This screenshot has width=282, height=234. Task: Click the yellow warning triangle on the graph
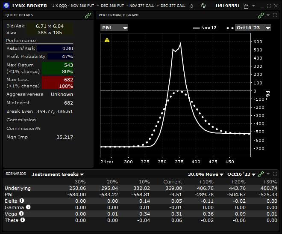pyautogui.click(x=107, y=40)
